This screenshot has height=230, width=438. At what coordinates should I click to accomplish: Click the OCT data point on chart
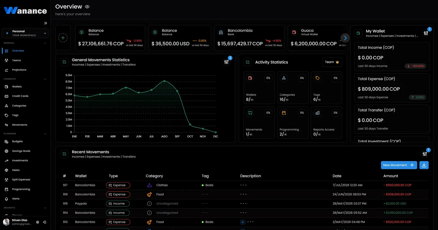(190, 125)
